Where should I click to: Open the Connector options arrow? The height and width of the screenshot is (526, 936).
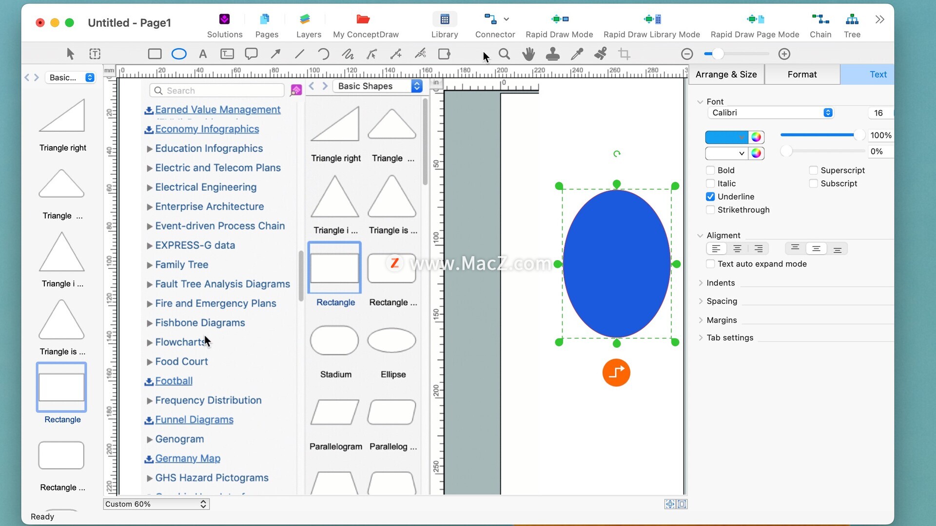pos(507,19)
